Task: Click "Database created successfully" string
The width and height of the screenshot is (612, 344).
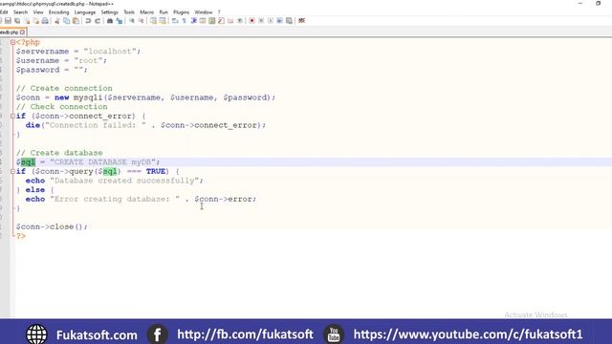Action: click(x=125, y=181)
